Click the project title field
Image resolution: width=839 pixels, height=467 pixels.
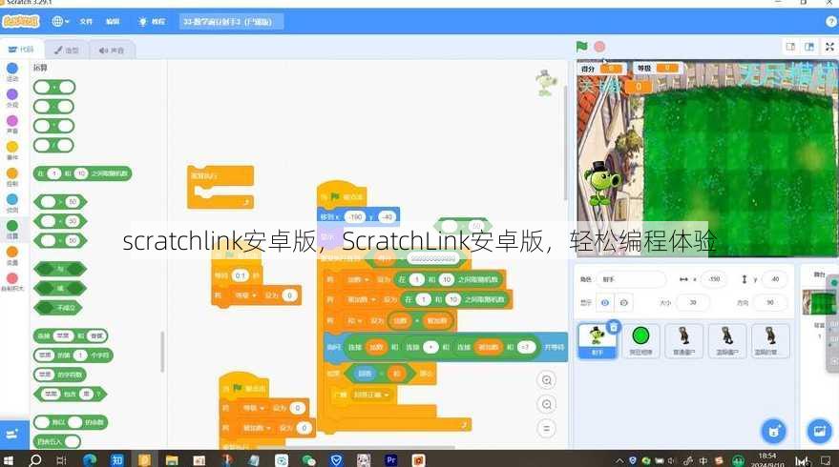[231, 22]
